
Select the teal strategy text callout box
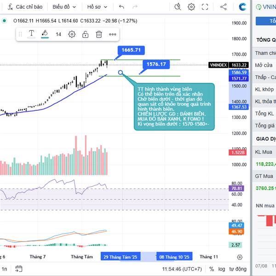pyautogui.click(x=174, y=107)
